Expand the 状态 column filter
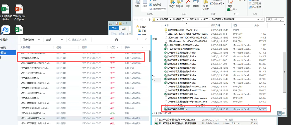Screen dimensions: 291x125 click(117, 47)
